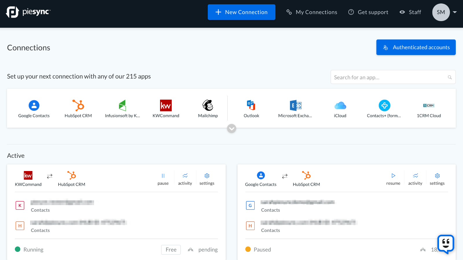Click the Paused status label
The height and width of the screenshot is (260, 463).
point(262,250)
